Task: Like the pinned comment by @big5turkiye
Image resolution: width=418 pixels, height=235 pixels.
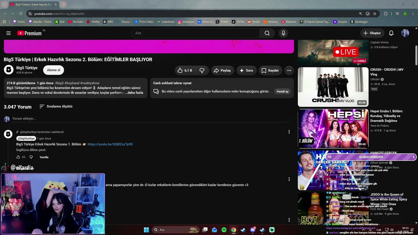Action: pyautogui.click(x=18, y=157)
